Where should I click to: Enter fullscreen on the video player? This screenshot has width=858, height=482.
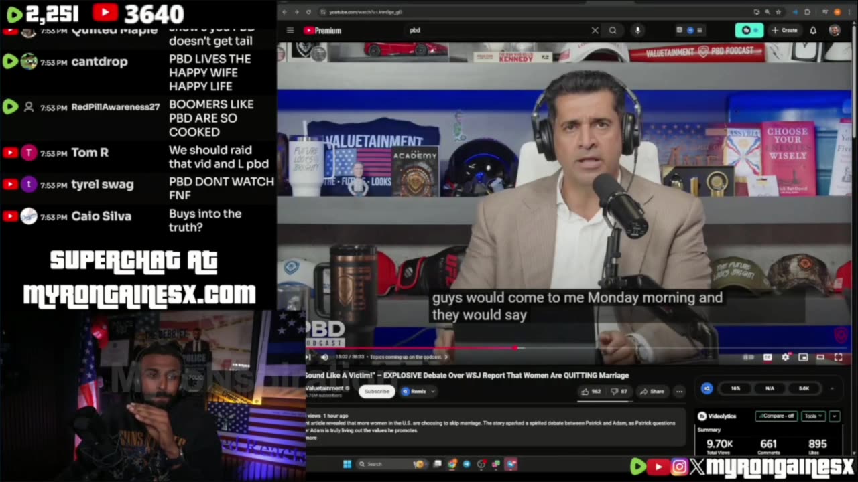[838, 357]
